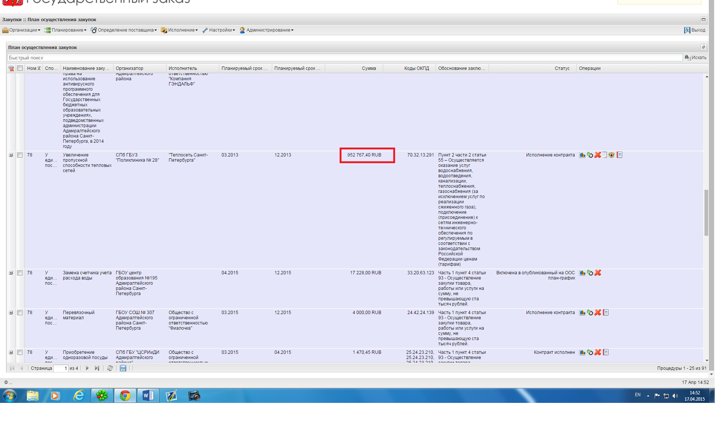This screenshot has height=446, width=715.
Task: Click the Windows Start button
Action: click(x=10, y=396)
